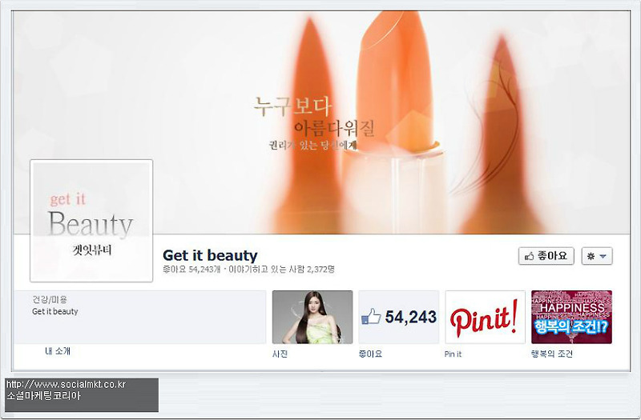Click the 행복의 조건 label text

pos(551,354)
